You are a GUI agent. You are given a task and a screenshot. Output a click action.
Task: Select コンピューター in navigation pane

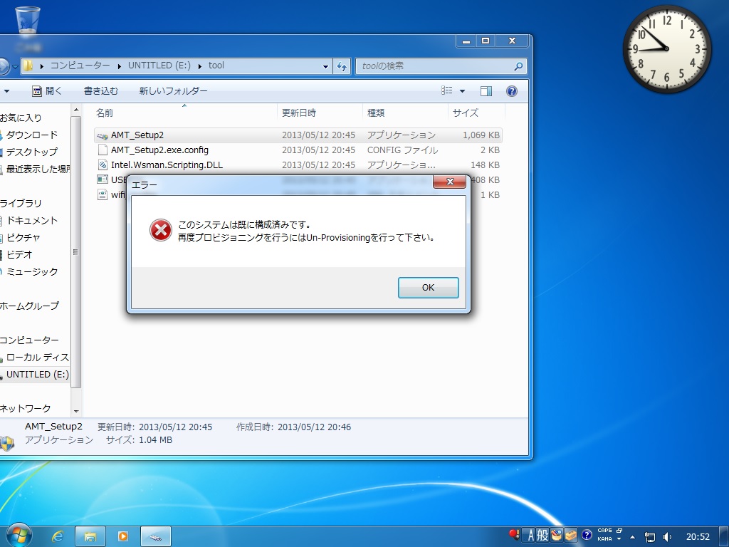(x=29, y=340)
